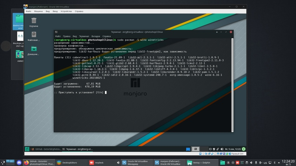The height and width of the screenshot is (166, 296).
Task: Click keyboard capture arrow next to Правый Ctrl
Action: tap(230, 154)
